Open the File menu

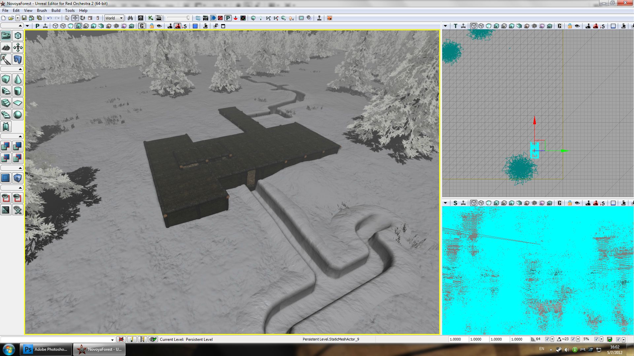(5, 11)
